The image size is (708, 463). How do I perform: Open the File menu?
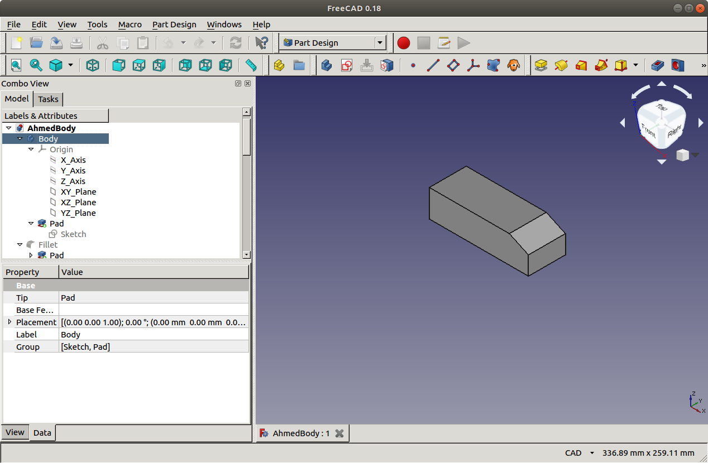[x=13, y=25]
